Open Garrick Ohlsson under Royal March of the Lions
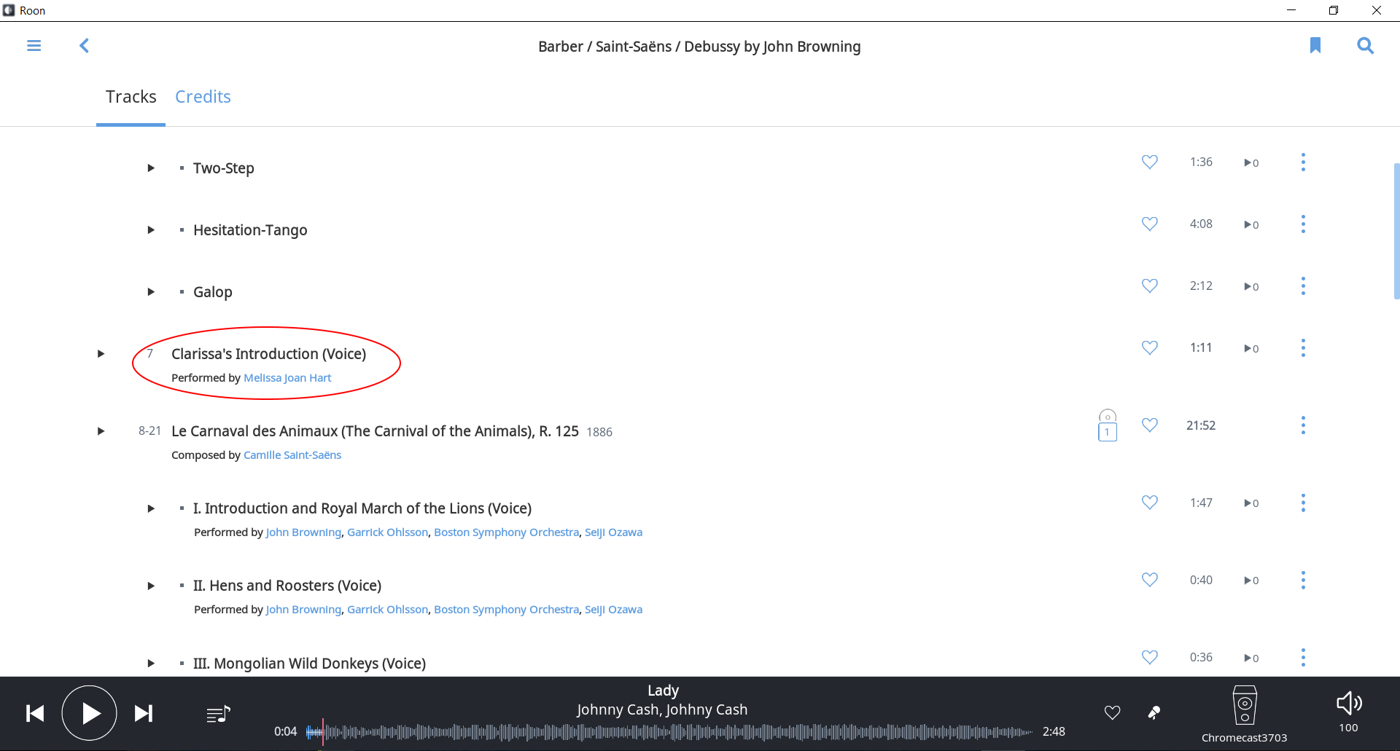This screenshot has height=751, width=1400. coord(387,532)
